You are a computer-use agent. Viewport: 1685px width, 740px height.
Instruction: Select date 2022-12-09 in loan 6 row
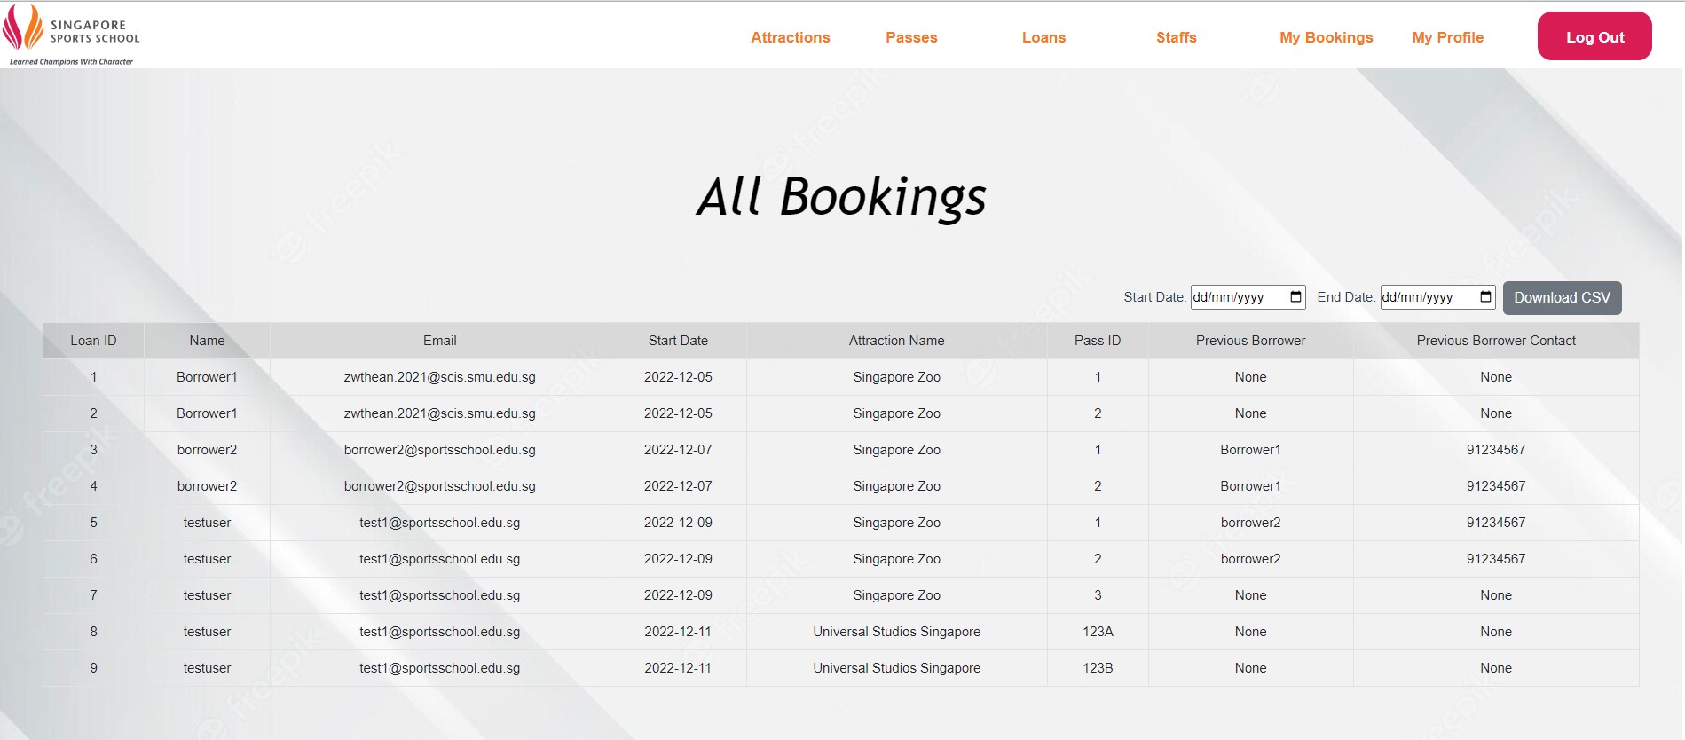coord(678,559)
